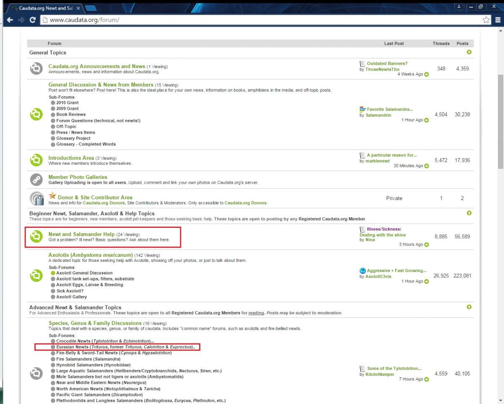Open Newt and Salamander Help forum

tap(81, 234)
